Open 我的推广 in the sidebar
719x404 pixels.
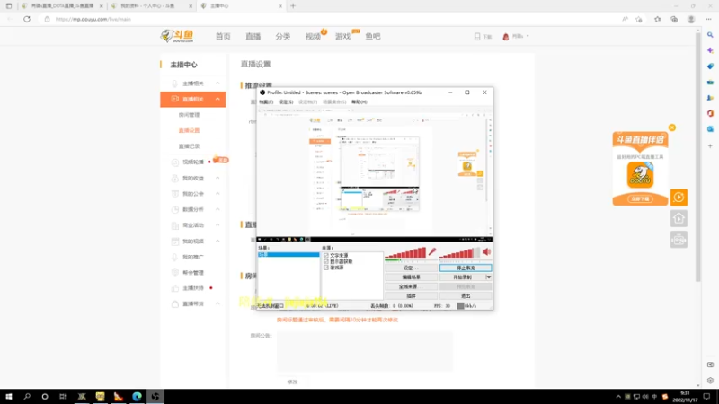point(193,257)
